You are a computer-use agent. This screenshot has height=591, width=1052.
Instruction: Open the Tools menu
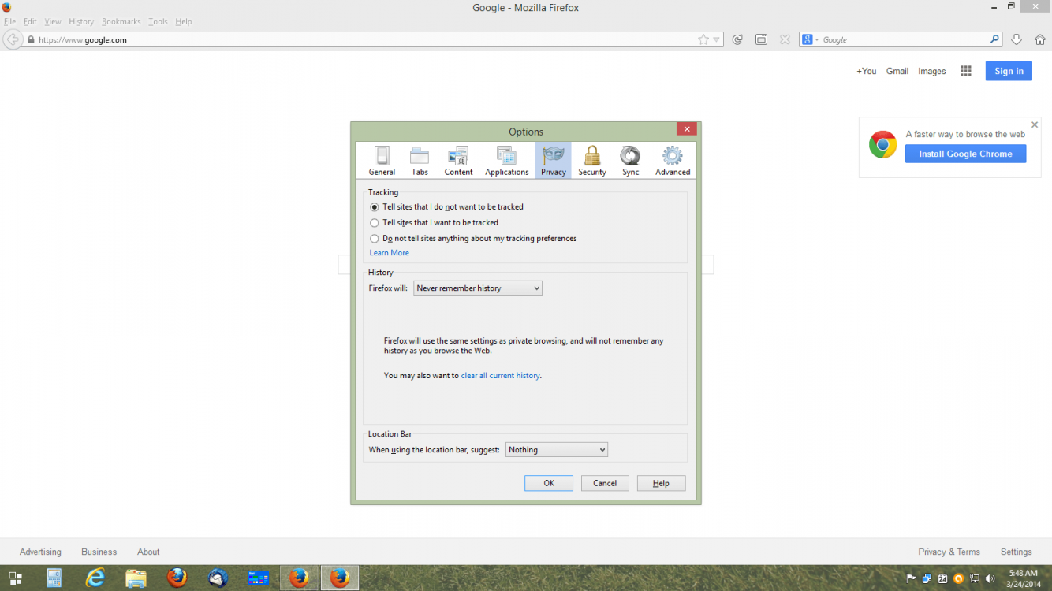159,21
